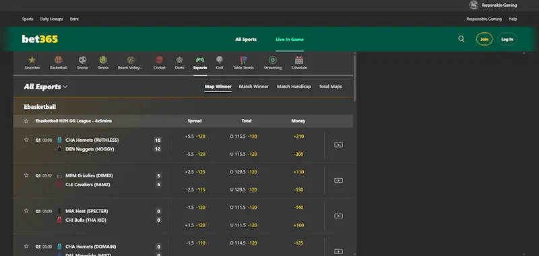Watch stream for MIA Heat (SPECTER) match
539x256 pixels.
pos(339,216)
